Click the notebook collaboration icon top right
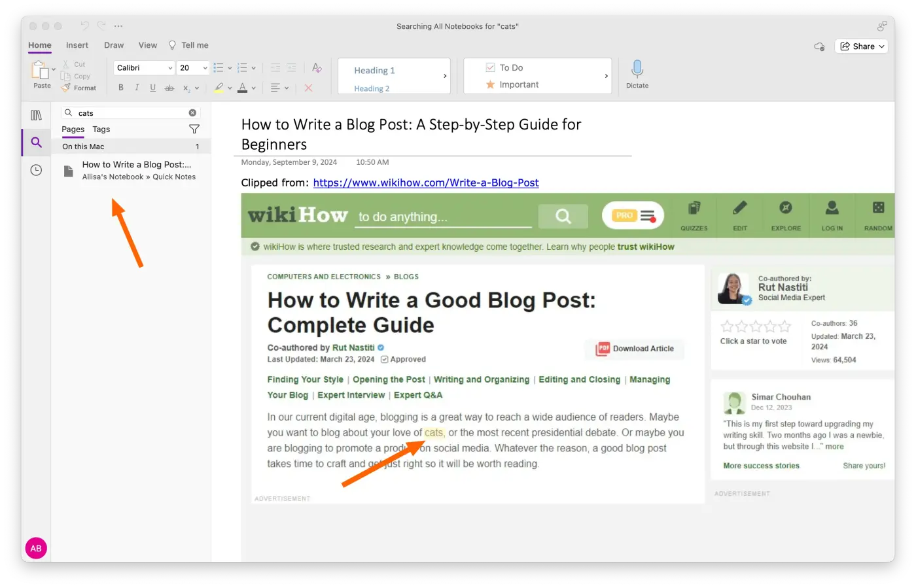This screenshot has width=916, height=588. (882, 26)
